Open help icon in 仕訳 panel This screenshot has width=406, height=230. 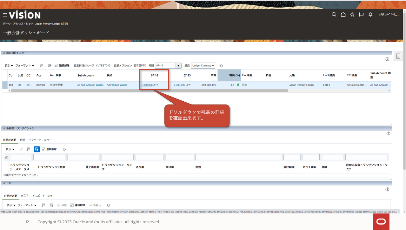point(387,189)
